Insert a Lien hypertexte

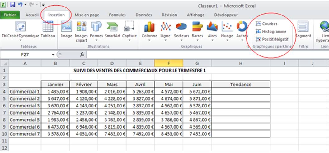pyautogui.click(x=323, y=31)
